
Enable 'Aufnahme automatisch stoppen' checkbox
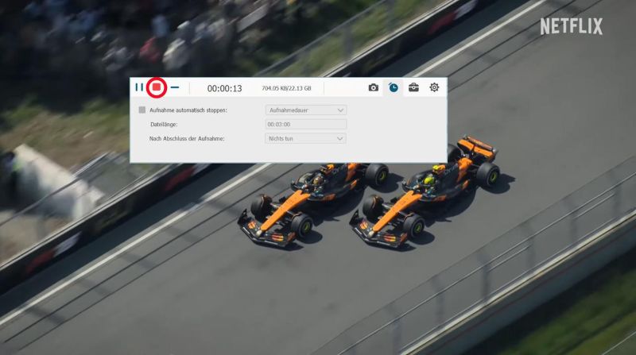pyautogui.click(x=142, y=110)
